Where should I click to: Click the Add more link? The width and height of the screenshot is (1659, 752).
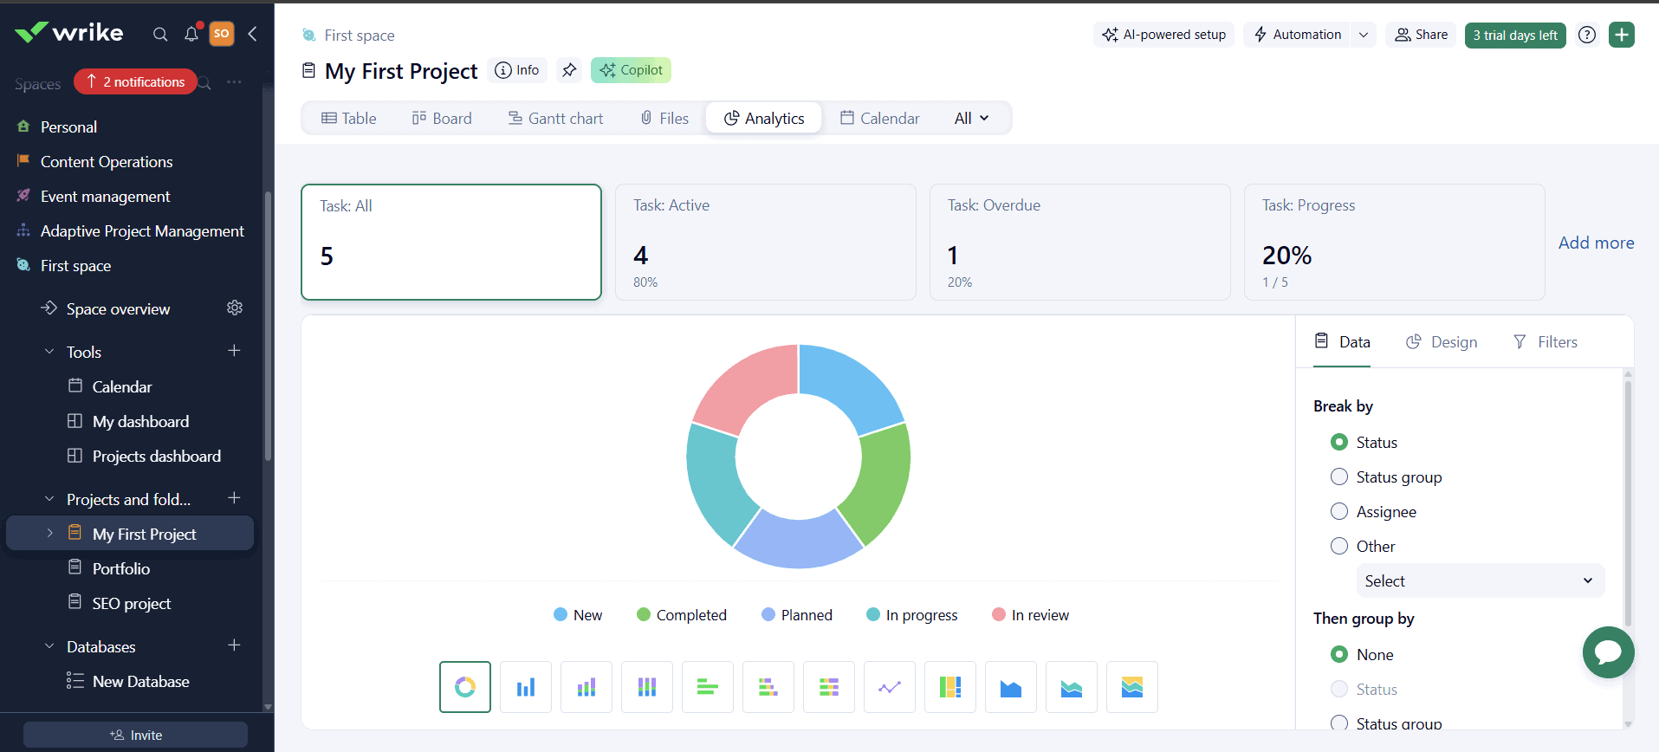(x=1596, y=243)
